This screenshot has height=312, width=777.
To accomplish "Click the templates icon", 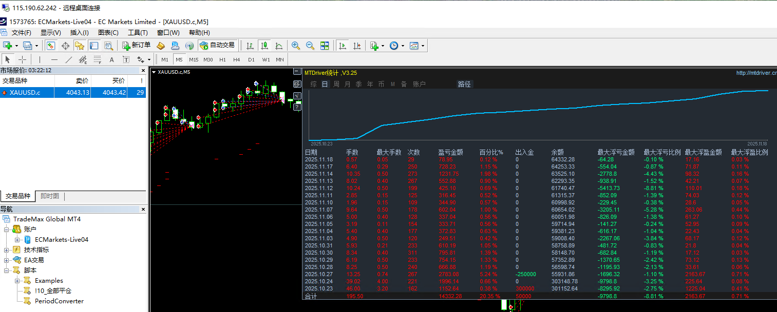I will tap(414, 45).
